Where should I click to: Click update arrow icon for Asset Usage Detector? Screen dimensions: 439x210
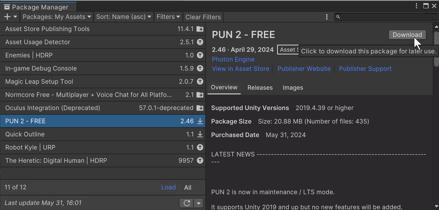point(200,42)
